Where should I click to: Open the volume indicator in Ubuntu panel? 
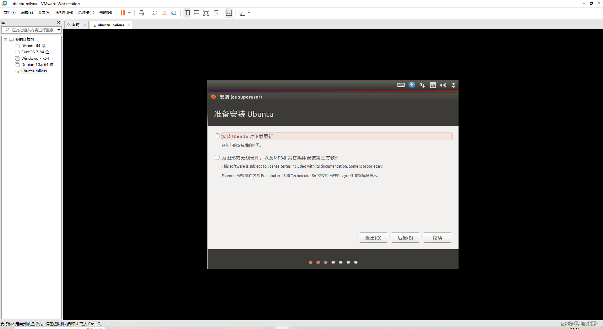tap(443, 85)
